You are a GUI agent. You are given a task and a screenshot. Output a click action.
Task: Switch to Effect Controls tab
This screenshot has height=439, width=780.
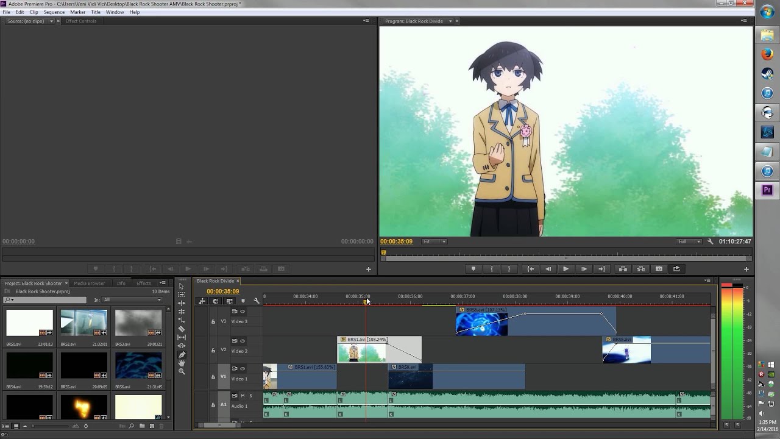click(x=81, y=21)
